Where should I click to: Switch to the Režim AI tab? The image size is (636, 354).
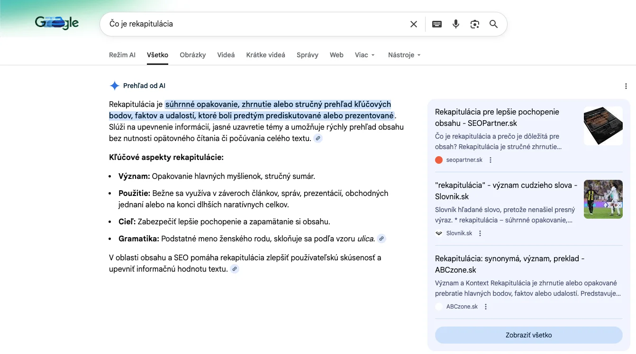pyautogui.click(x=122, y=55)
